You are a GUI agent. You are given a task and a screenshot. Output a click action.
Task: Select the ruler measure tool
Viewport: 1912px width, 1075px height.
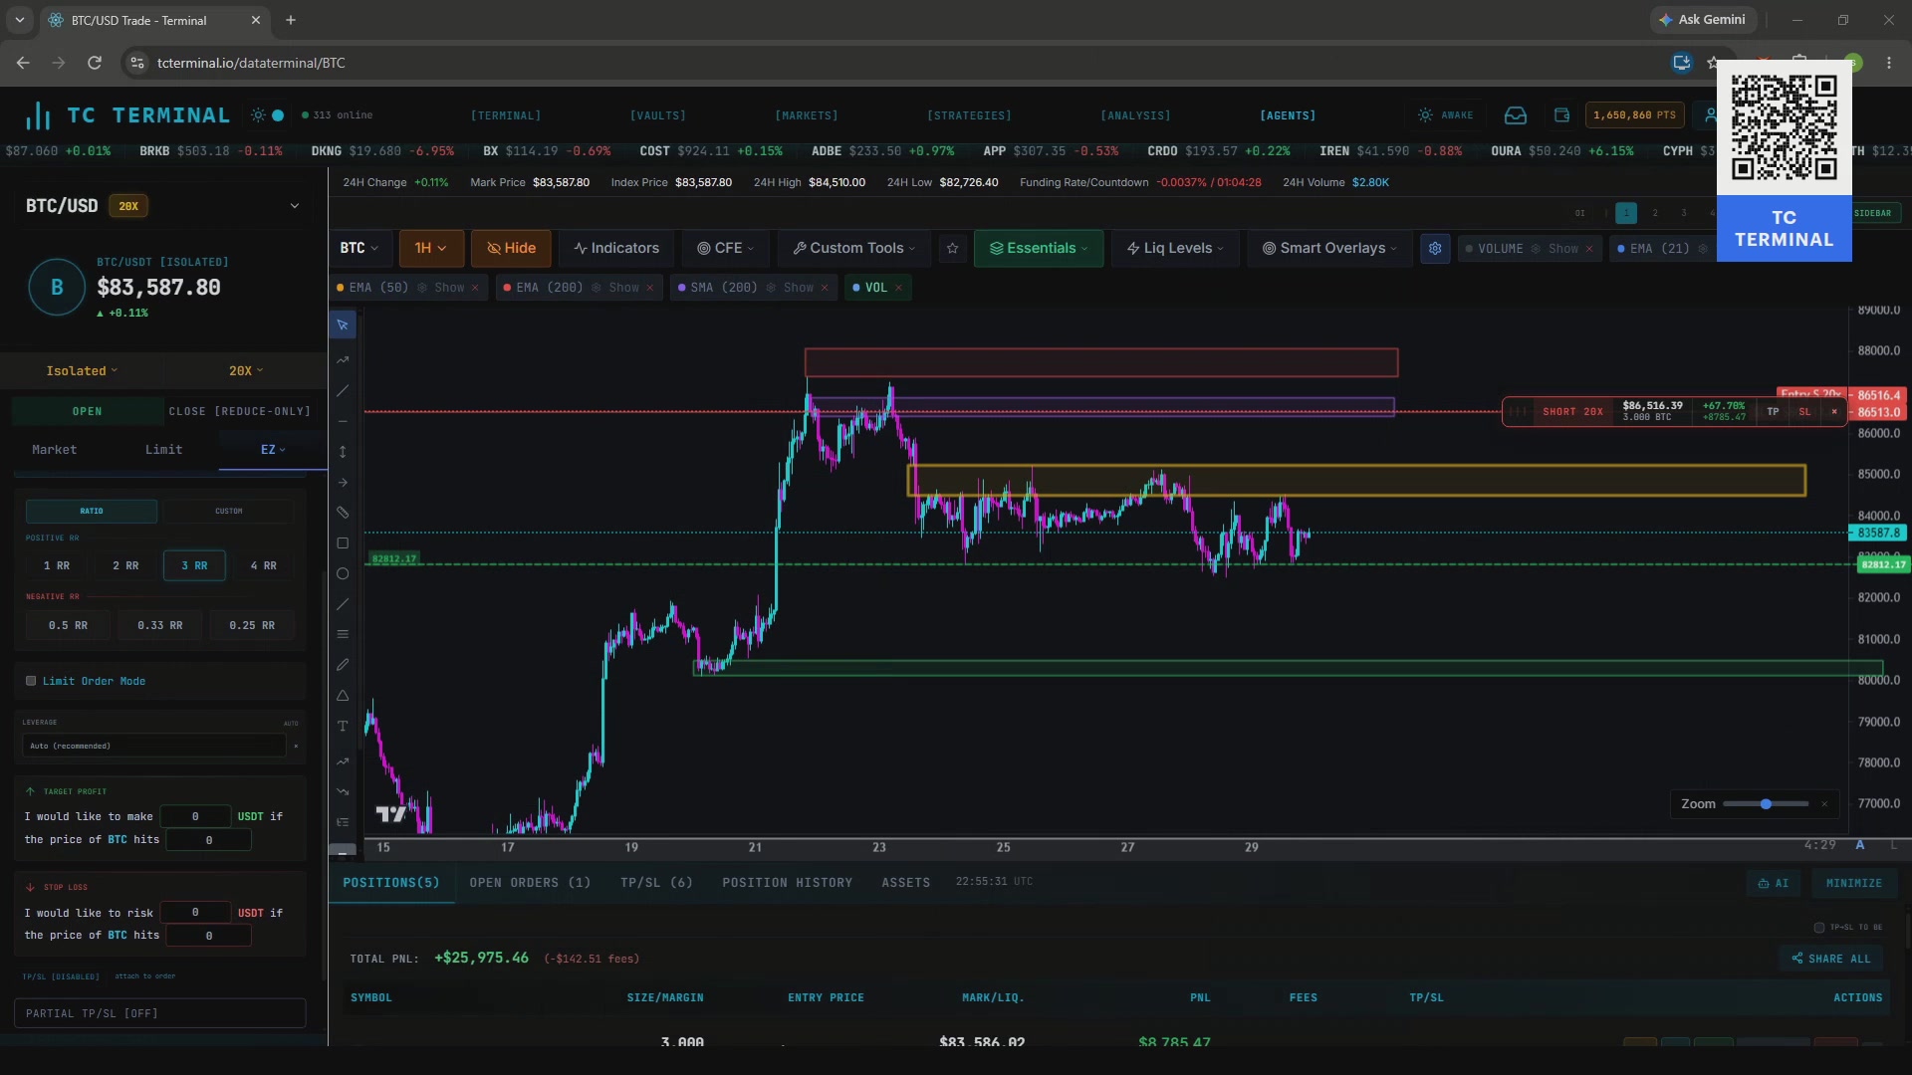point(343,513)
